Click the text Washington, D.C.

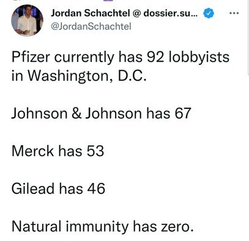(x=87, y=76)
